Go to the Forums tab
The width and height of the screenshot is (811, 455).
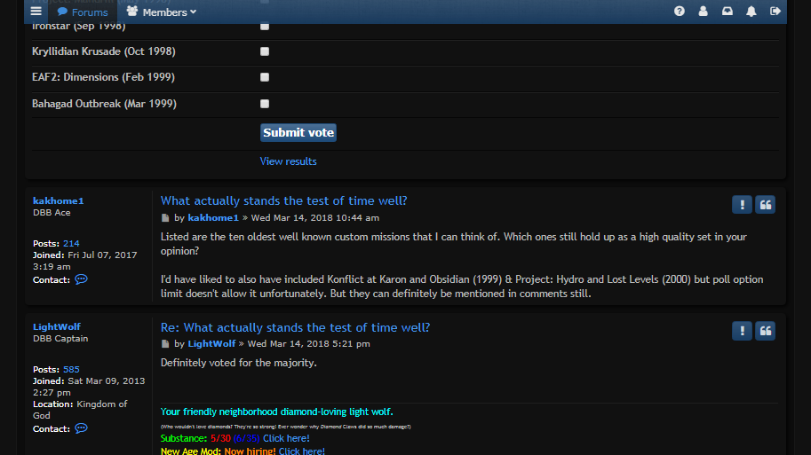83,12
